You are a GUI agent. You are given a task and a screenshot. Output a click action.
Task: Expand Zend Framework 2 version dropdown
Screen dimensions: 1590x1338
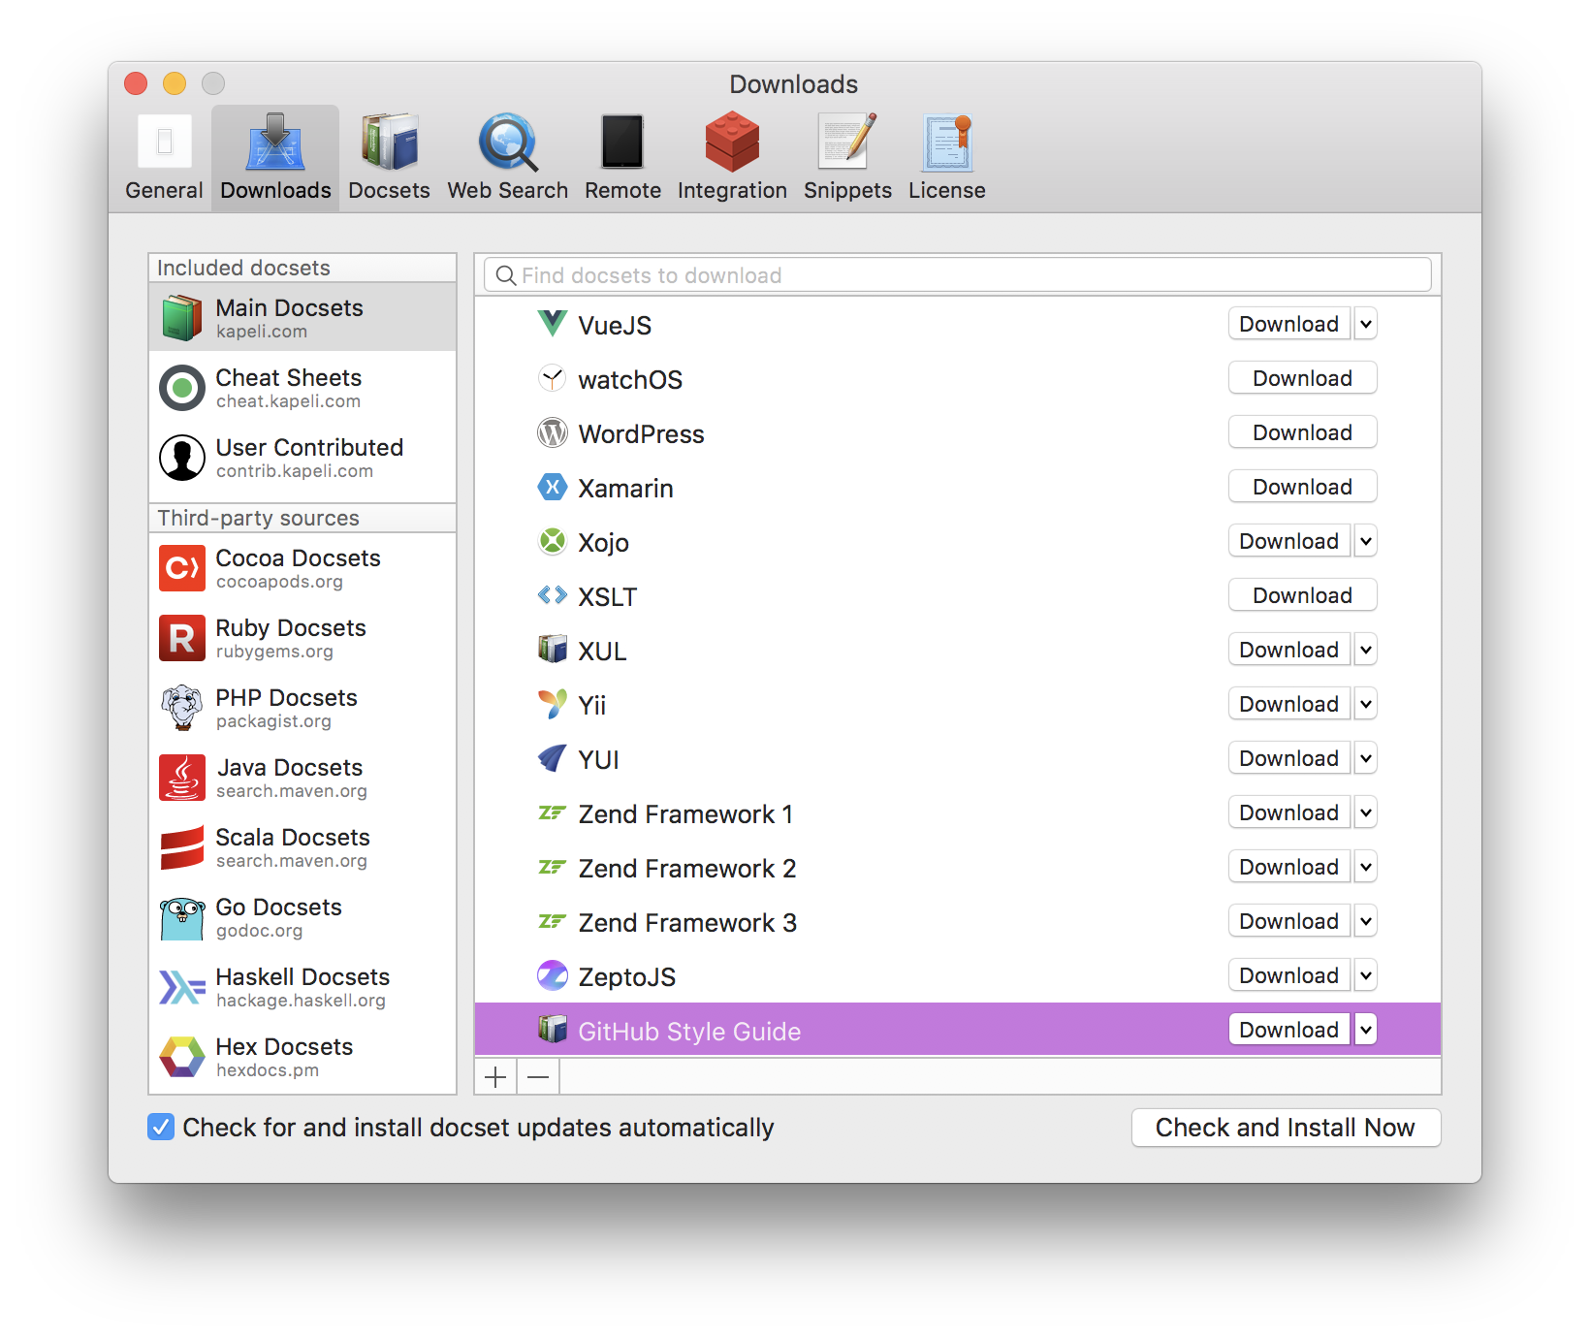(x=1366, y=867)
